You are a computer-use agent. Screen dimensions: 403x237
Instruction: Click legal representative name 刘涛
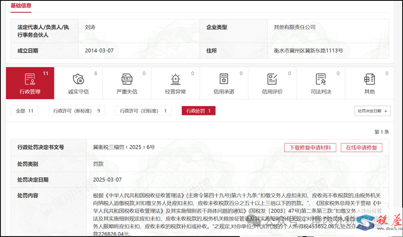tap(90, 28)
